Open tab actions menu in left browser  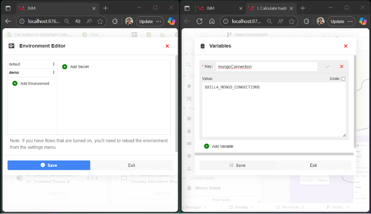click(x=8, y=8)
